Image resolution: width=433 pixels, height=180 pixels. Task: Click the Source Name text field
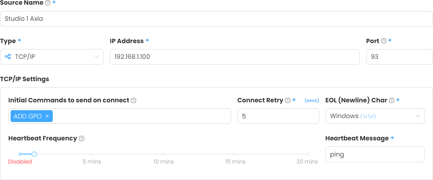pyautogui.click(x=216, y=19)
